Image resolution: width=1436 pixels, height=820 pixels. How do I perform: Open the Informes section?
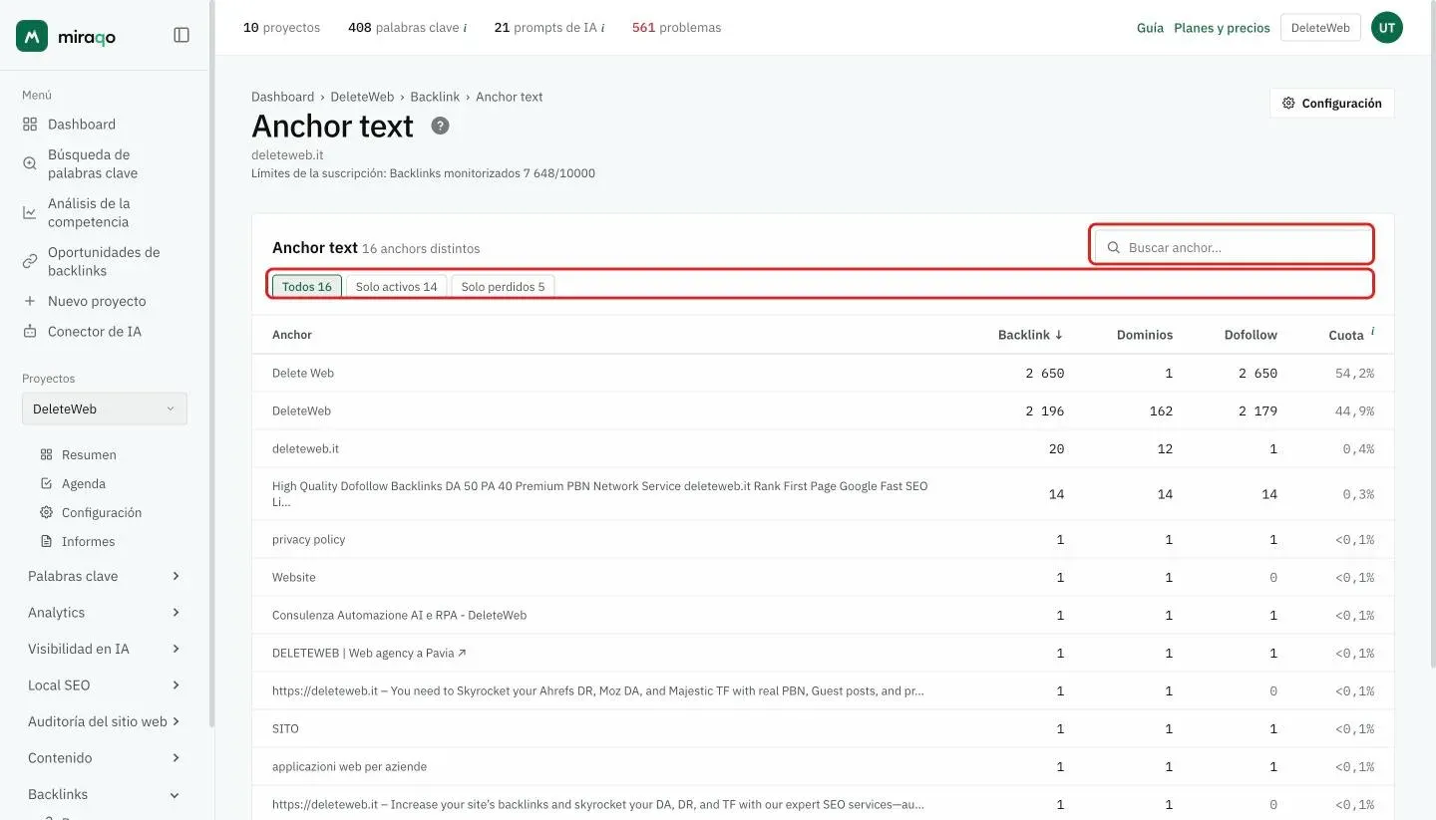point(88,541)
